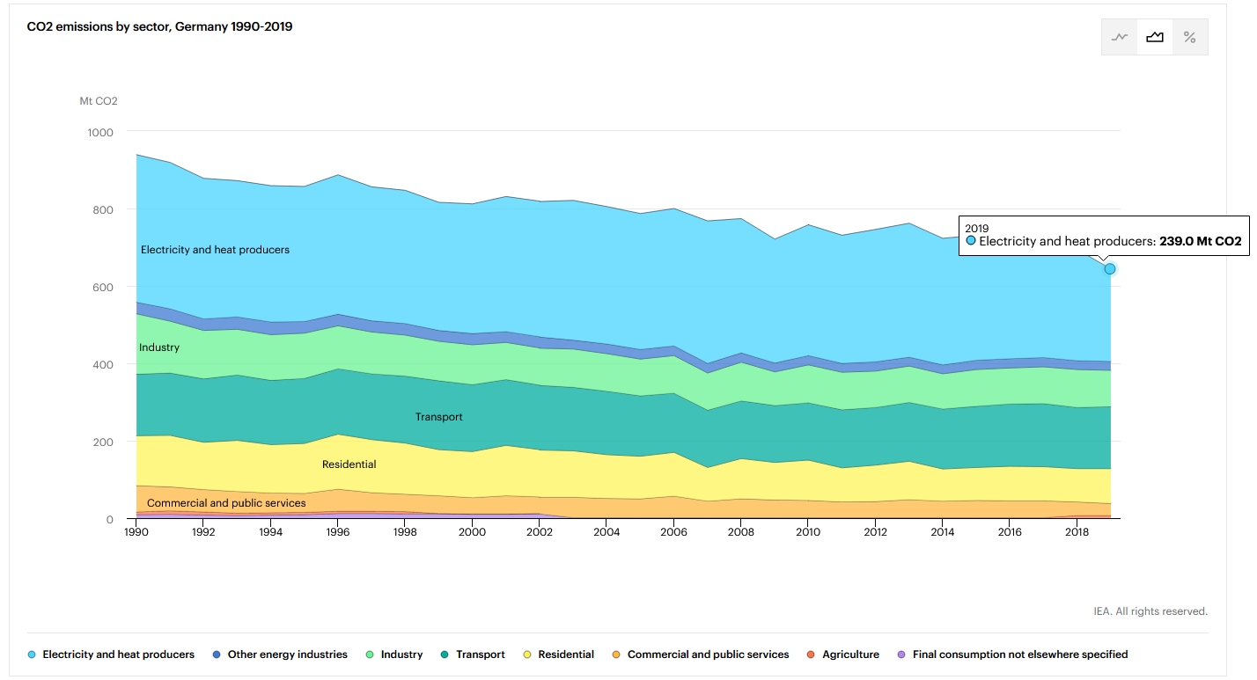Click the Final consumption not elsewhere specified dot
This screenshot has width=1257, height=680.
pyautogui.click(x=900, y=654)
